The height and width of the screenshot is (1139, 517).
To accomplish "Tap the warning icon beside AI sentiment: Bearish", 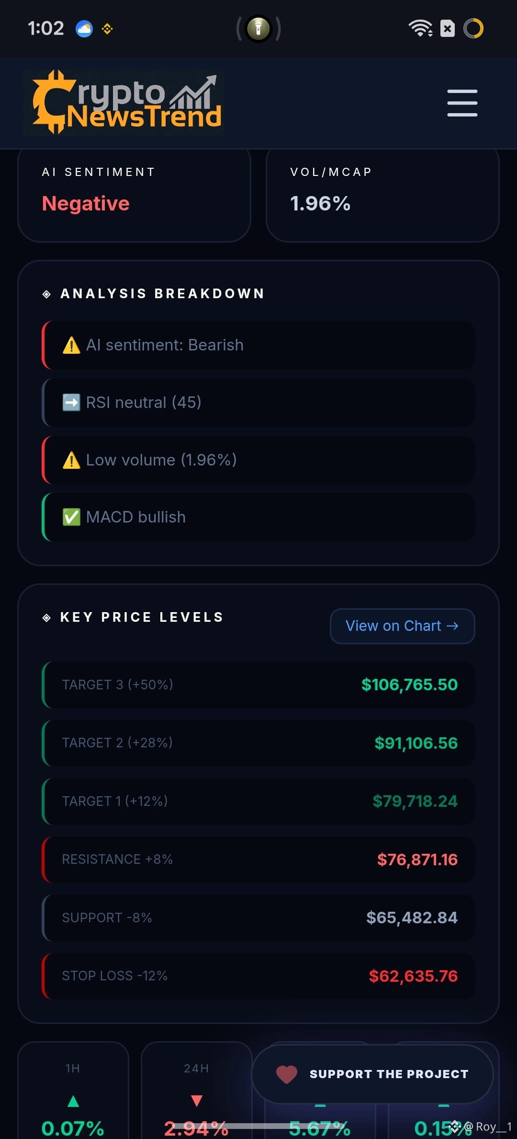I will point(71,345).
